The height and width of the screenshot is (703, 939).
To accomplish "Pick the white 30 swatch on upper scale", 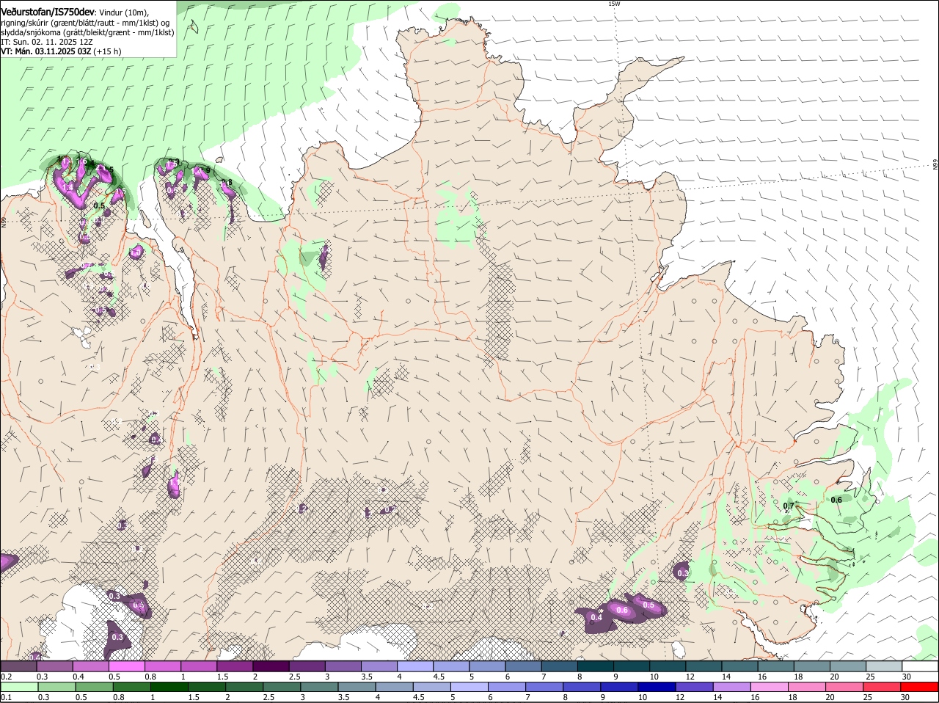I will [x=919, y=666].
